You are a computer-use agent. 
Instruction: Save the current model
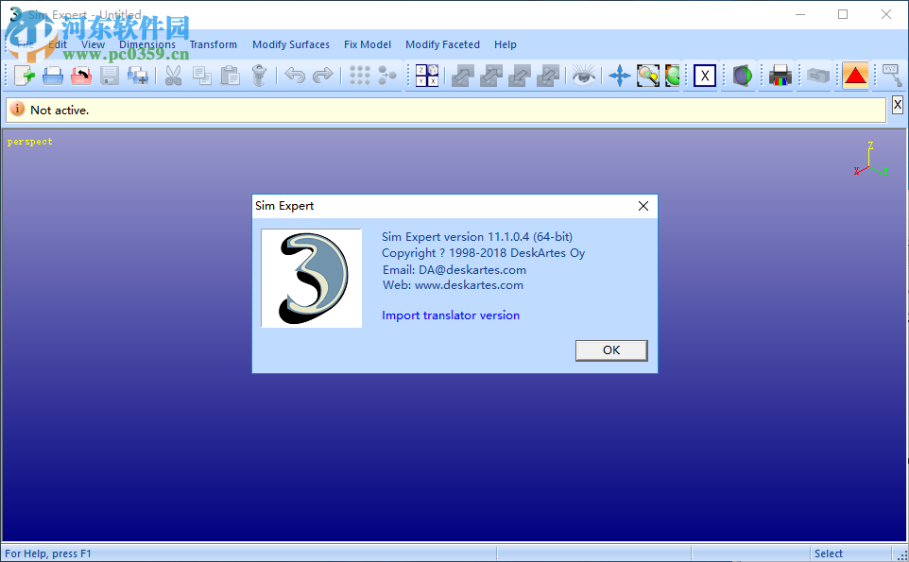click(109, 76)
